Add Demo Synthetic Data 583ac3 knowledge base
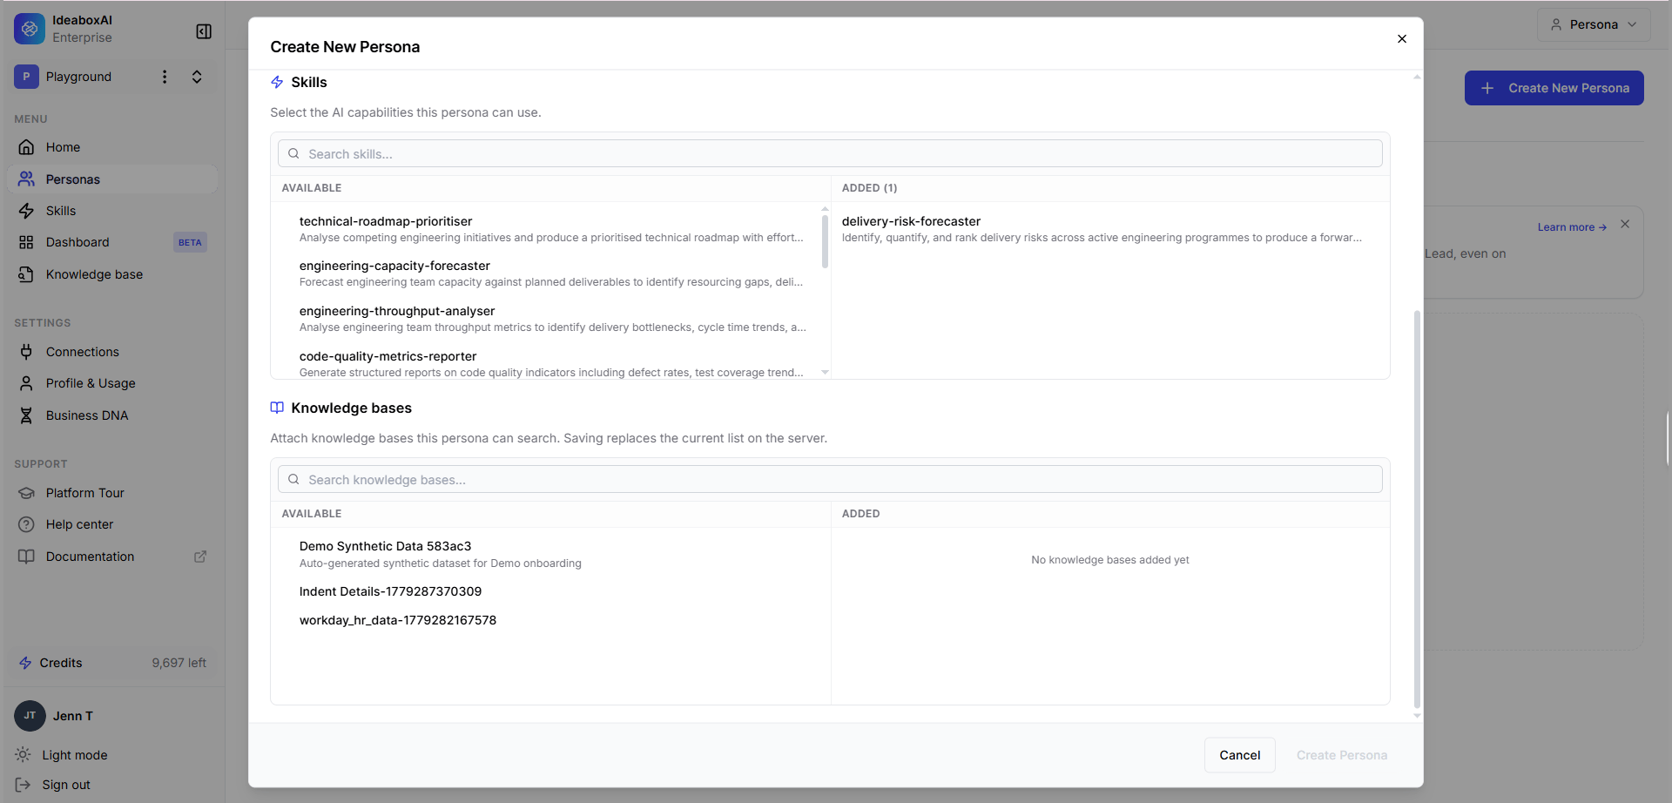 tap(551, 554)
